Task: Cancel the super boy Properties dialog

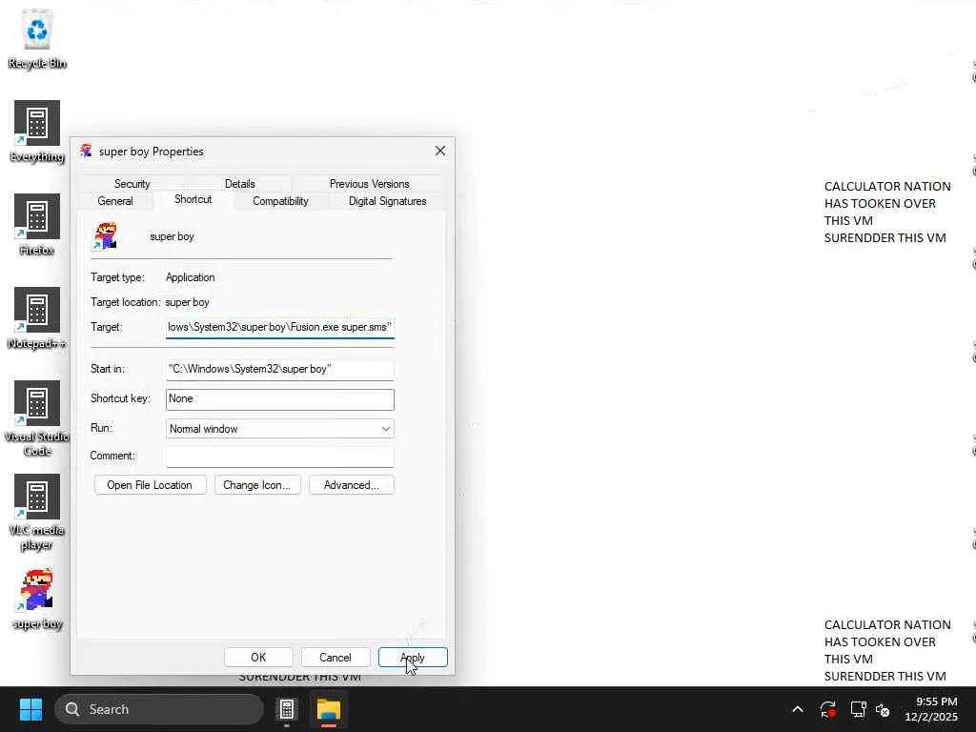Action: click(x=335, y=658)
